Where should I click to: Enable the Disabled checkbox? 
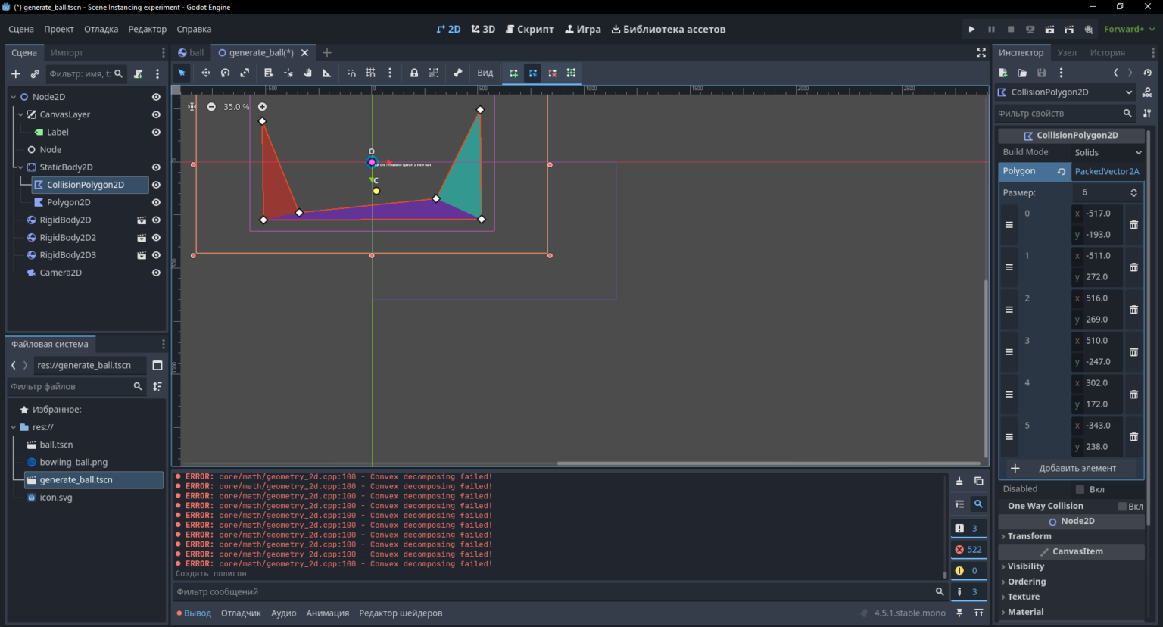1080,489
